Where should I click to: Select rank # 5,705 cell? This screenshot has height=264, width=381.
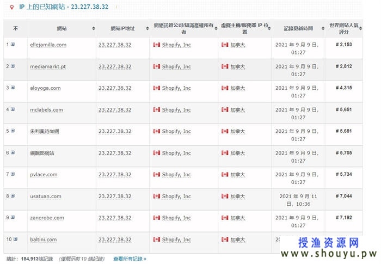pyautogui.click(x=343, y=152)
